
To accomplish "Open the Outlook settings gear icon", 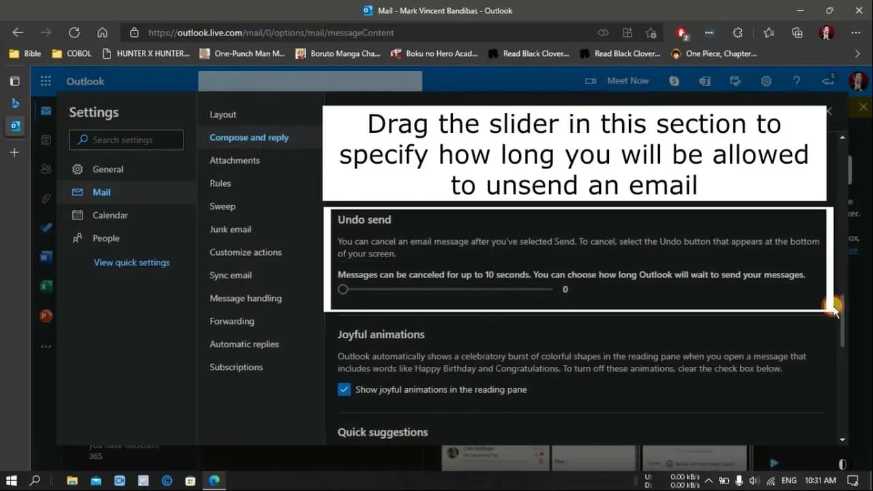I will (x=766, y=81).
